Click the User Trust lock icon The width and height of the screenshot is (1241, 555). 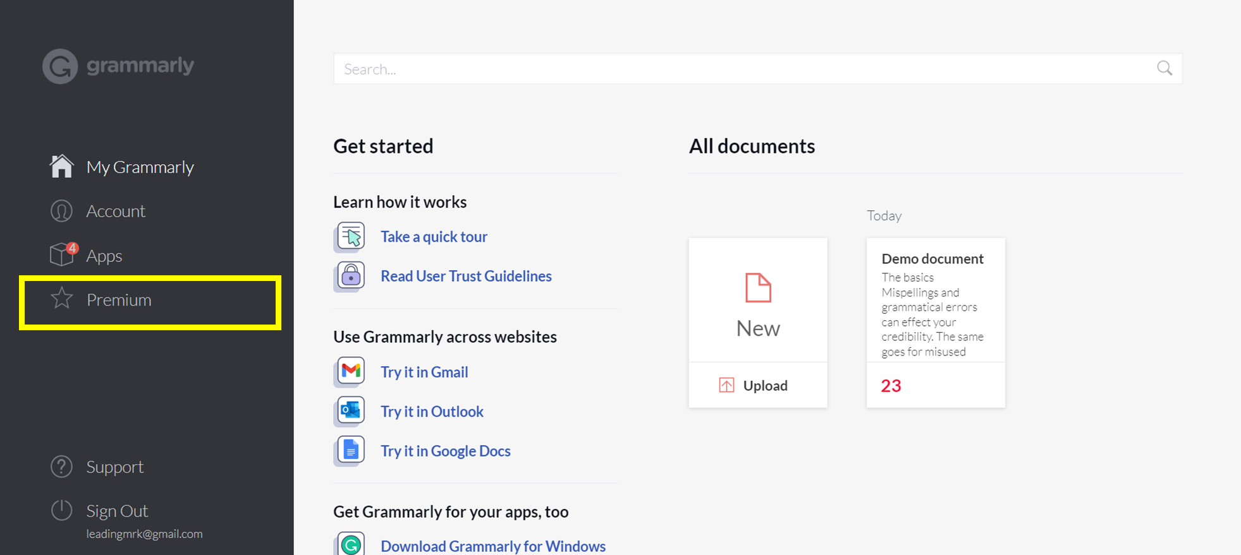350,276
